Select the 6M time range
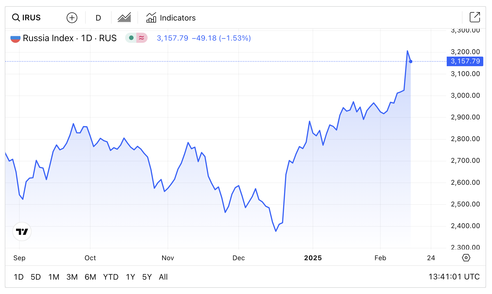The width and height of the screenshot is (492, 294). click(x=90, y=277)
